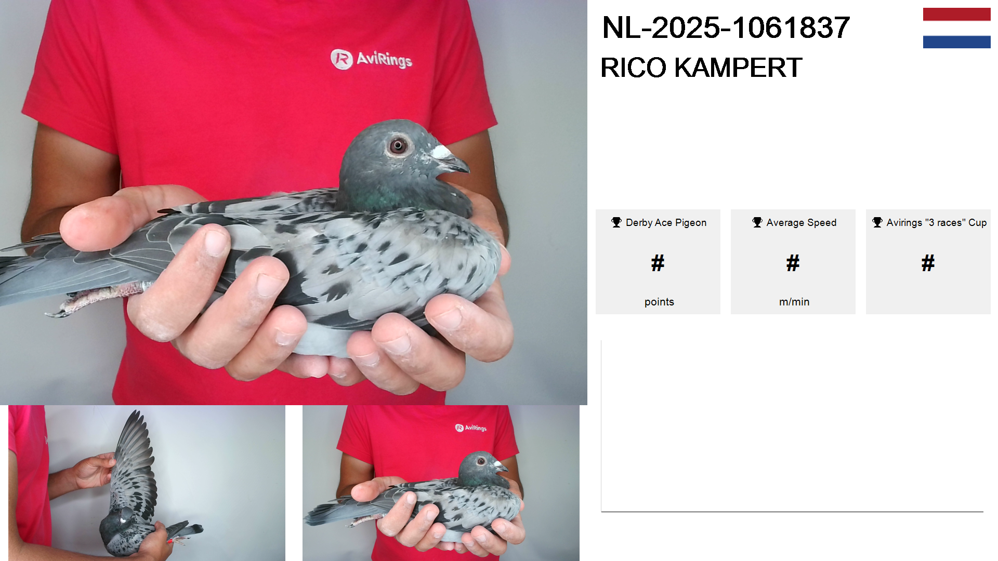998x561 pixels.
Task: Open the Derby Ace Pigeon points card
Action: (658, 262)
